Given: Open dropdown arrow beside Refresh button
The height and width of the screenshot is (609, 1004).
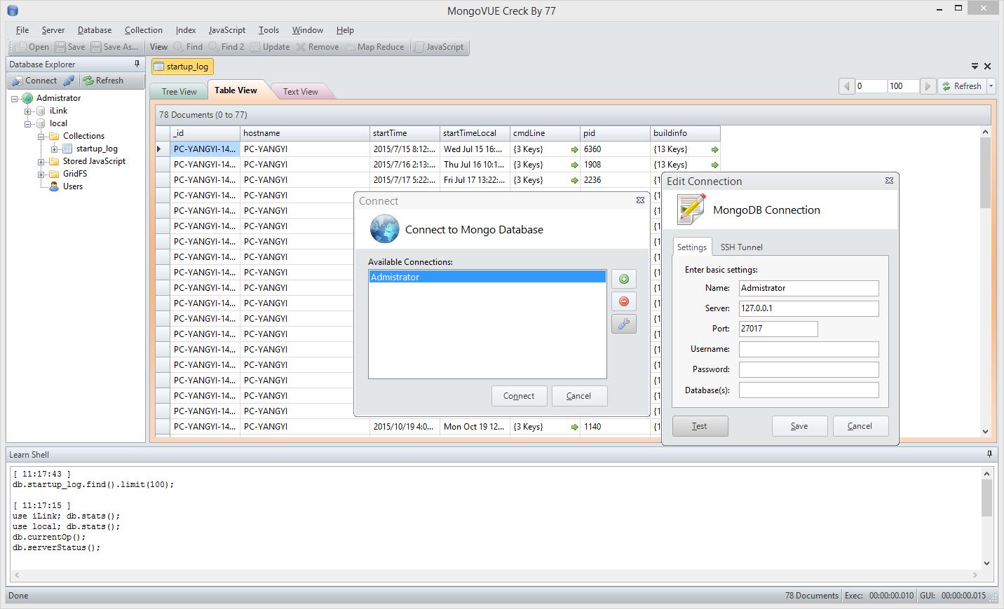Looking at the screenshot, I should click(x=991, y=86).
